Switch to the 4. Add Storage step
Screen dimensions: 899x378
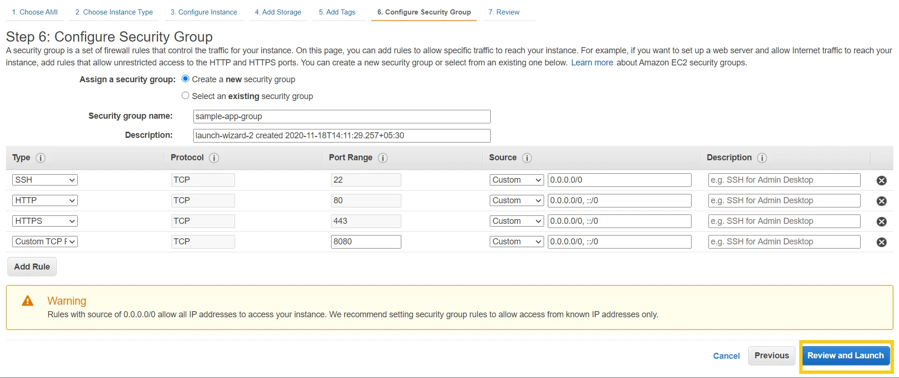tap(278, 12)
